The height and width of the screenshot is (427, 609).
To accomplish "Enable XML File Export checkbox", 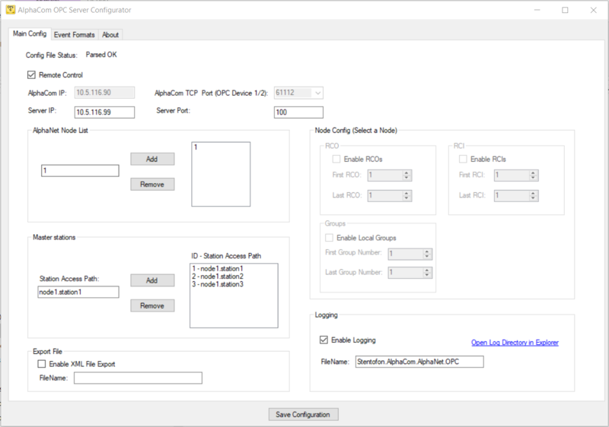I will (42, 364).
